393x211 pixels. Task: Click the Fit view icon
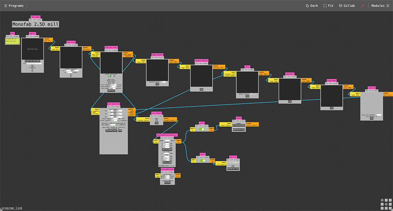point(328,6)
